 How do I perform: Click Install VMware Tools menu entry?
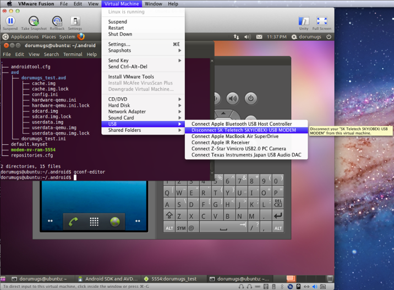pos(143,77)
